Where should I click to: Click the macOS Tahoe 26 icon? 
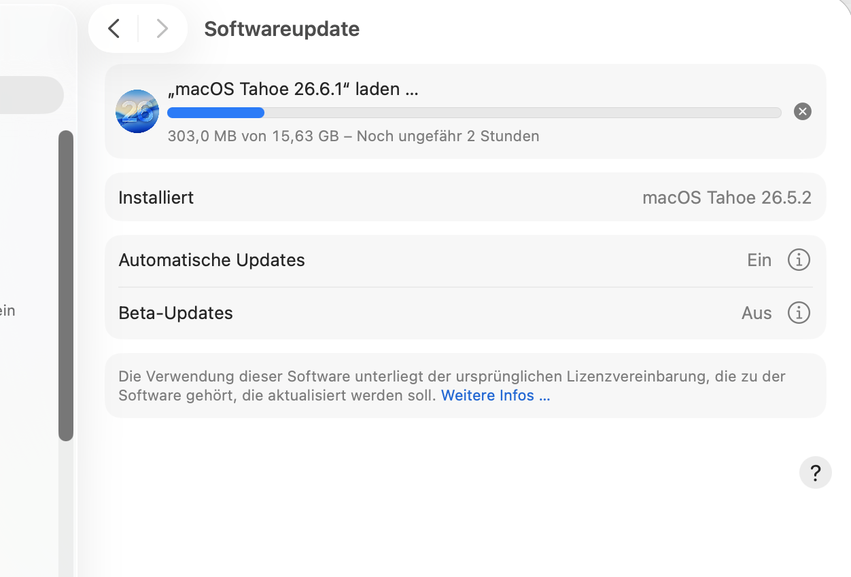click(x=137, y=111)
